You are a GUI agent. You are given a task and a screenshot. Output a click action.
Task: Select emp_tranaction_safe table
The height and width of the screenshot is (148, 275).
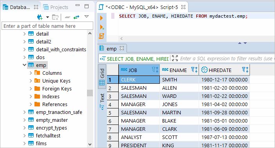59,112
